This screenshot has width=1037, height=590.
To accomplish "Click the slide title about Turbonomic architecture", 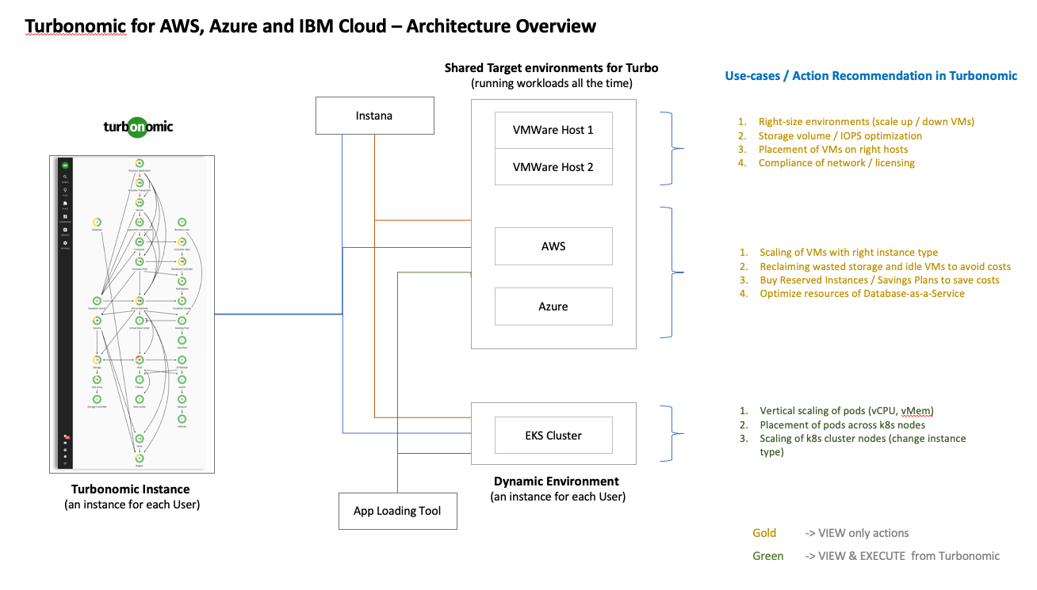I will pyautogui.click(x=311, y=26).
